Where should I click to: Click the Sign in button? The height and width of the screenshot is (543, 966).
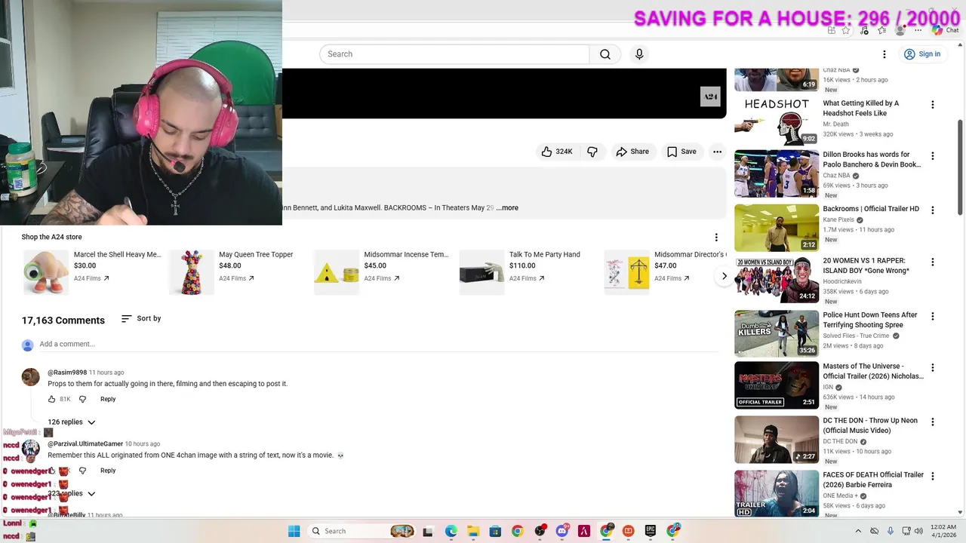click(922, 54)
